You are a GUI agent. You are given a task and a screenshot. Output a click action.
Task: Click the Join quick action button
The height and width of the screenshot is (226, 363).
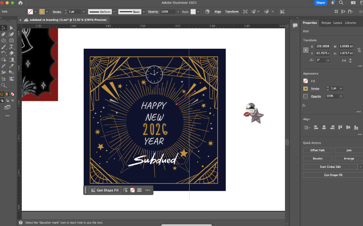coord(349,150)
